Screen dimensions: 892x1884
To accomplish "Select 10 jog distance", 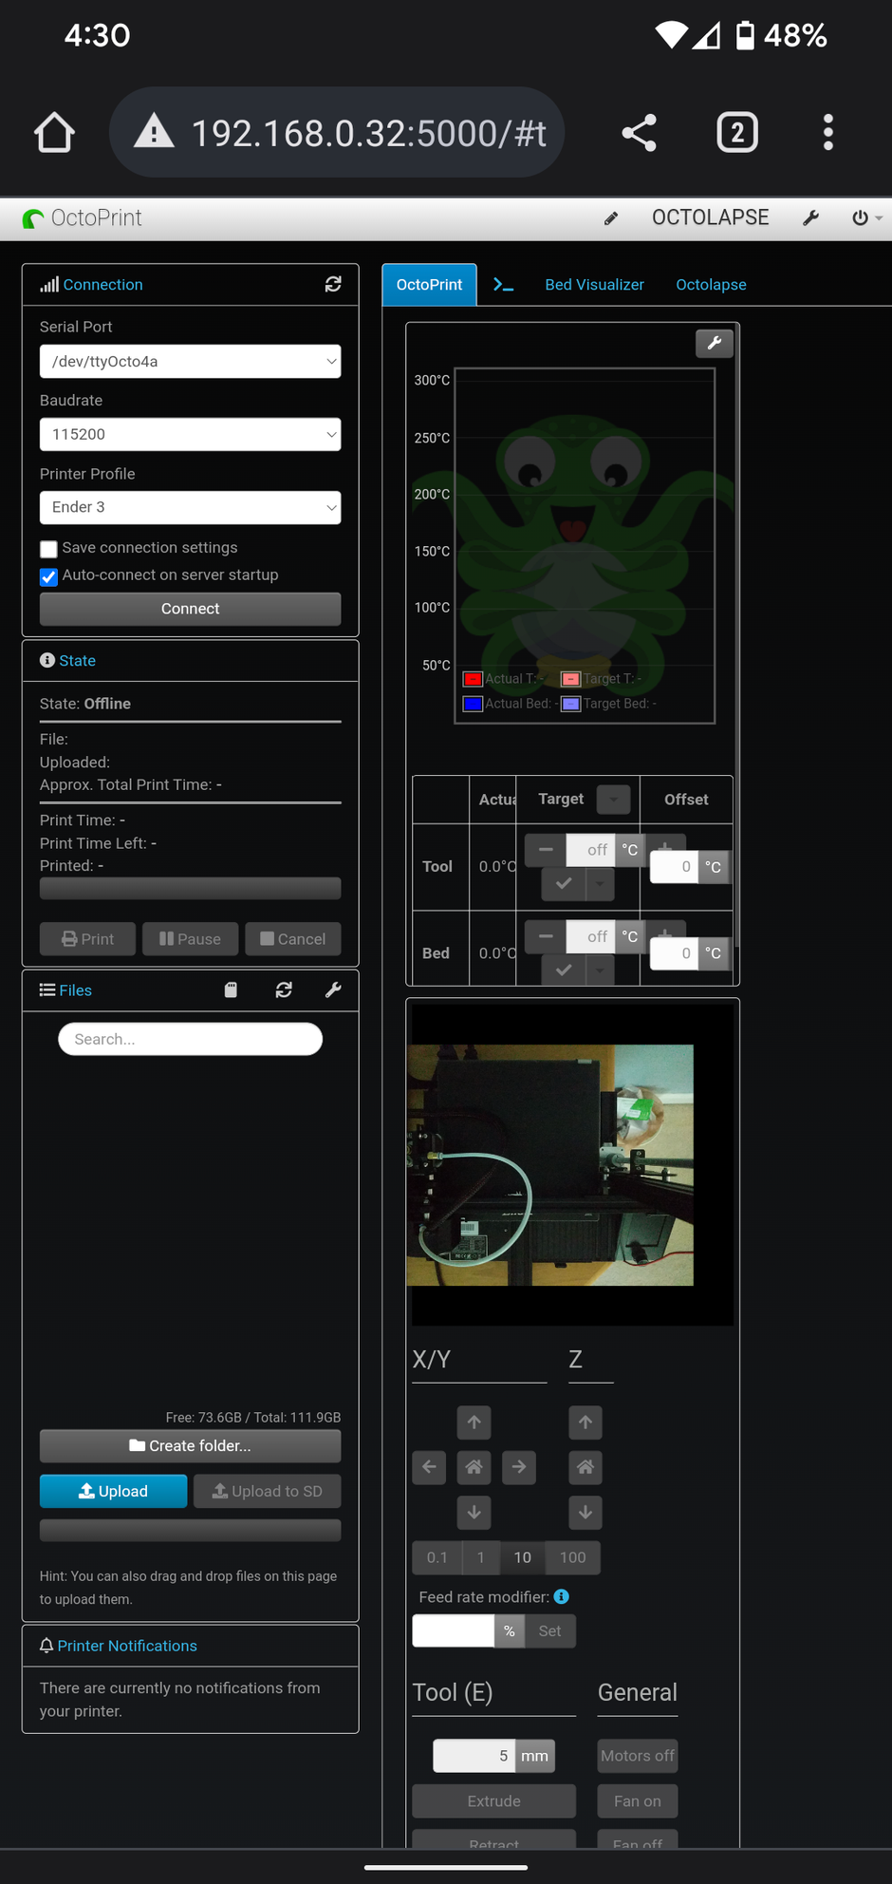I will pyautogui.click(x=523, y=1557).
